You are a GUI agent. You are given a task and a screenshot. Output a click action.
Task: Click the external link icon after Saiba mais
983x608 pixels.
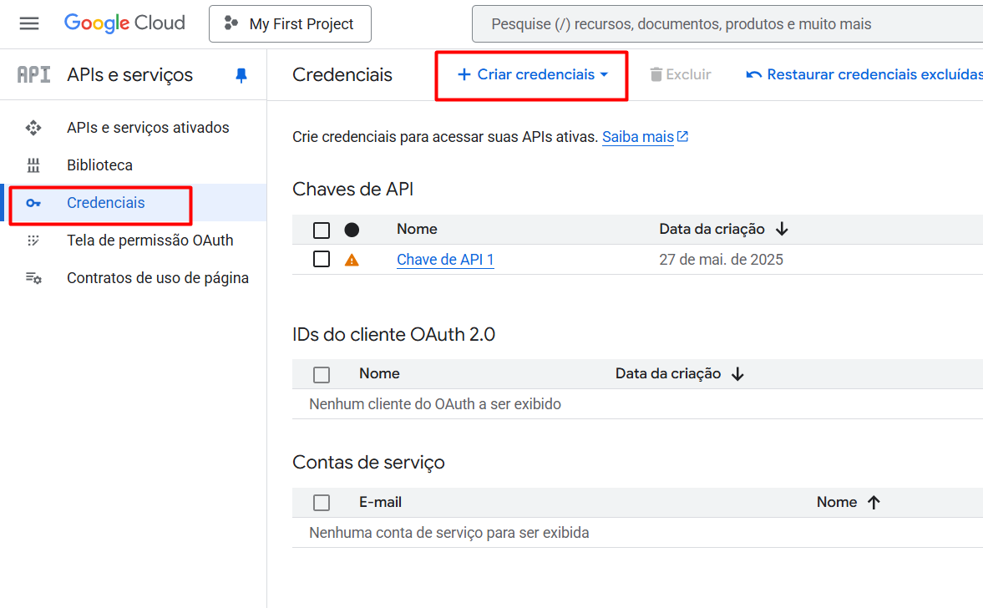click(682, 136)
